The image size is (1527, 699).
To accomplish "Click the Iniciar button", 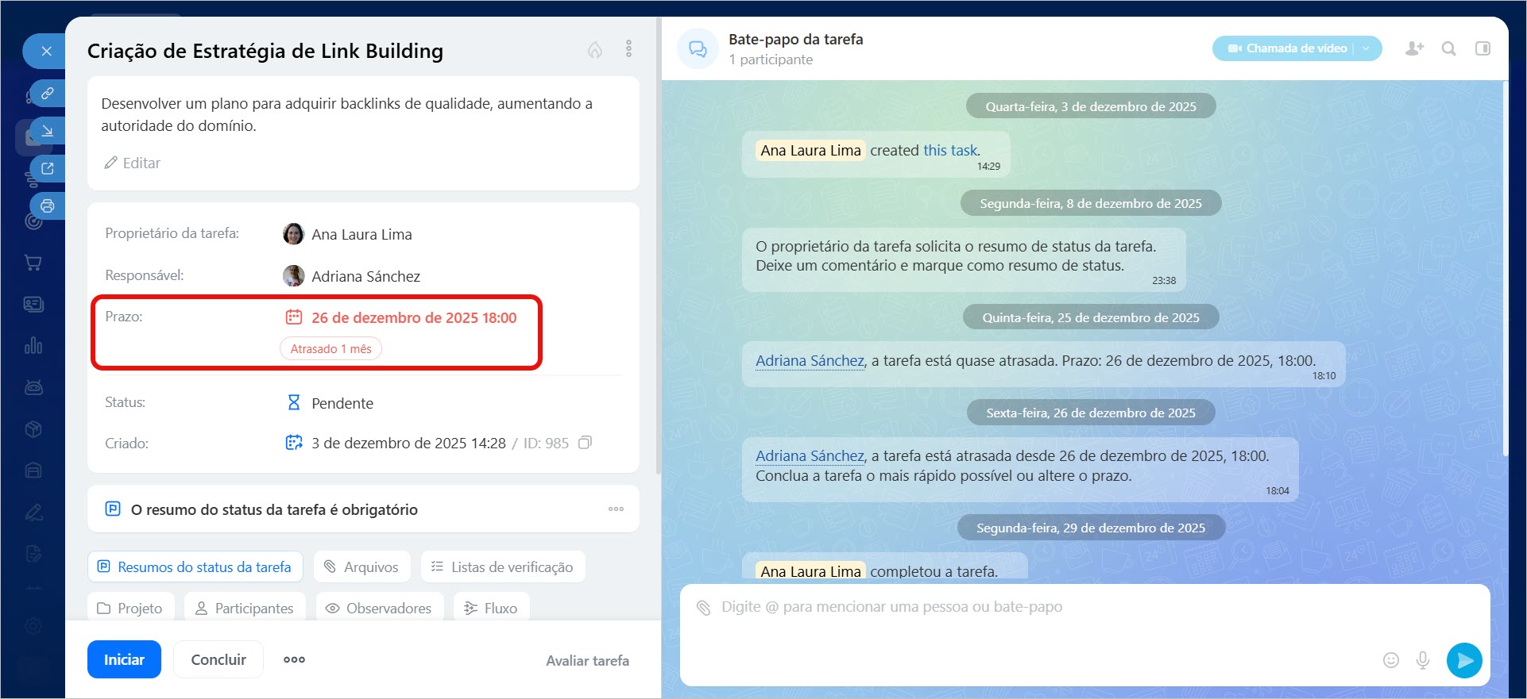I will (124, 659).
